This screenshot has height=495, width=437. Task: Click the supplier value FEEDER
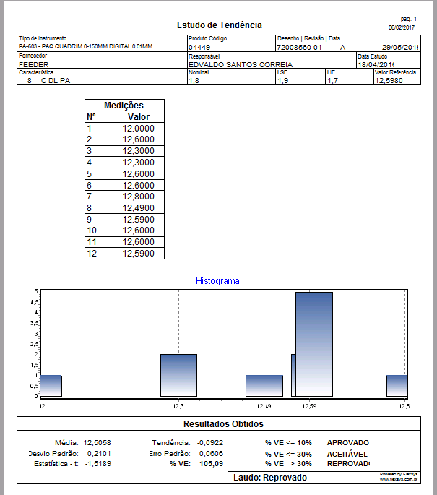[x=33, y=65]
